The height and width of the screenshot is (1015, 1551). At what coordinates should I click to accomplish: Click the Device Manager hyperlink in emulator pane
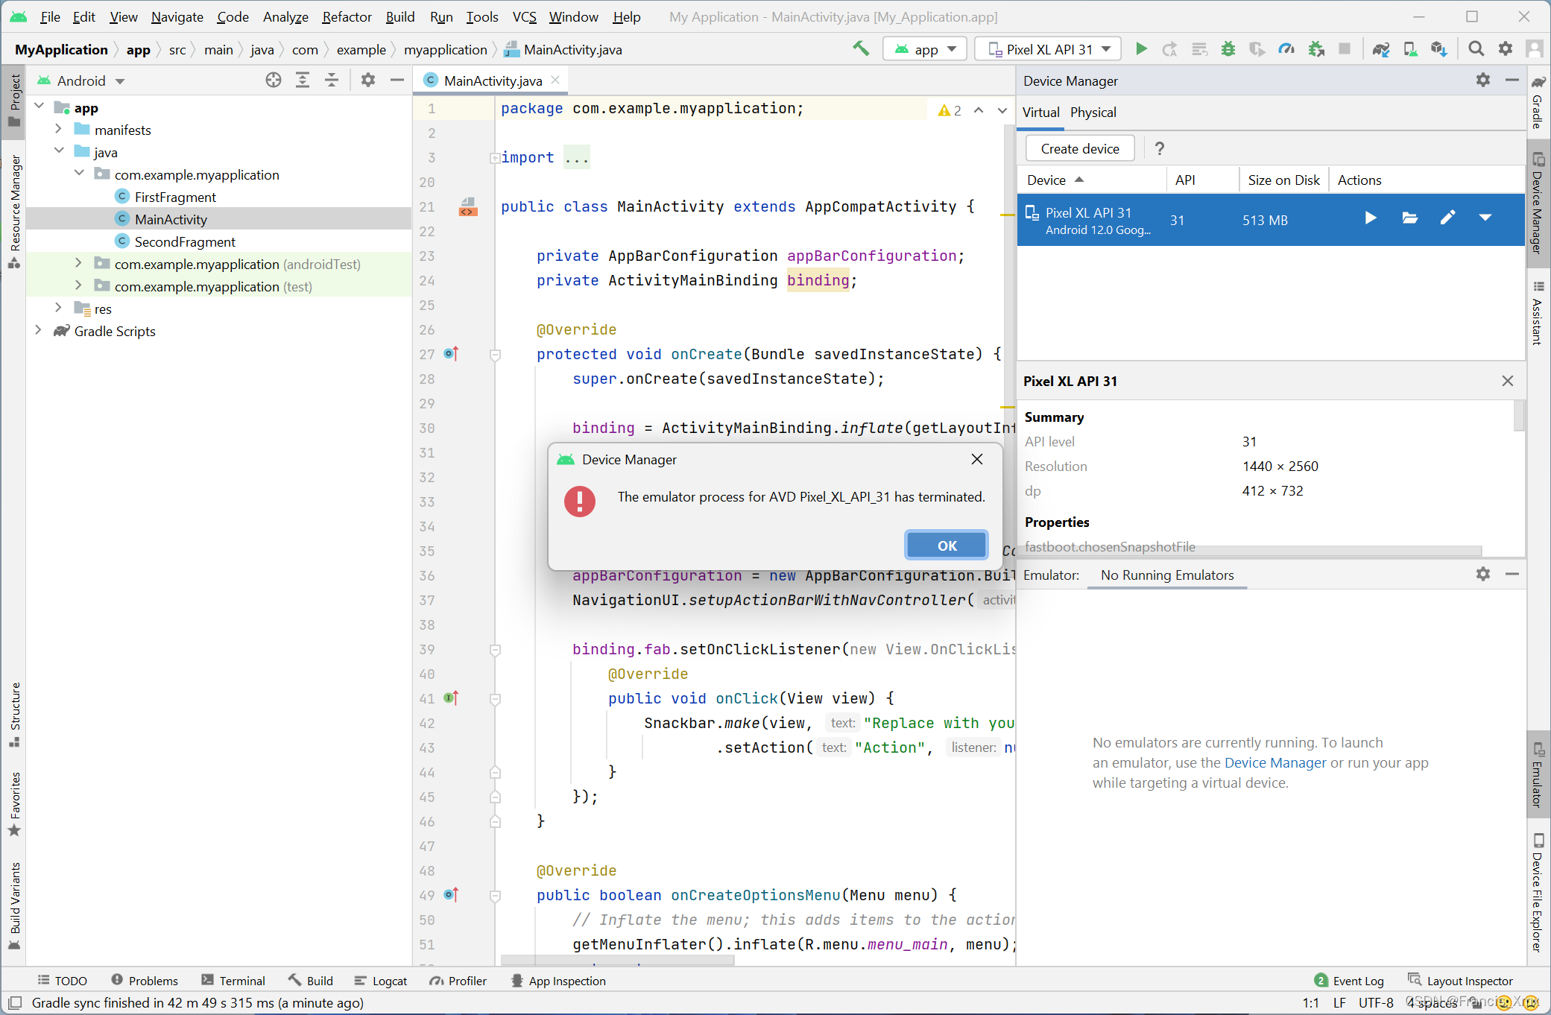(1274, 762)
